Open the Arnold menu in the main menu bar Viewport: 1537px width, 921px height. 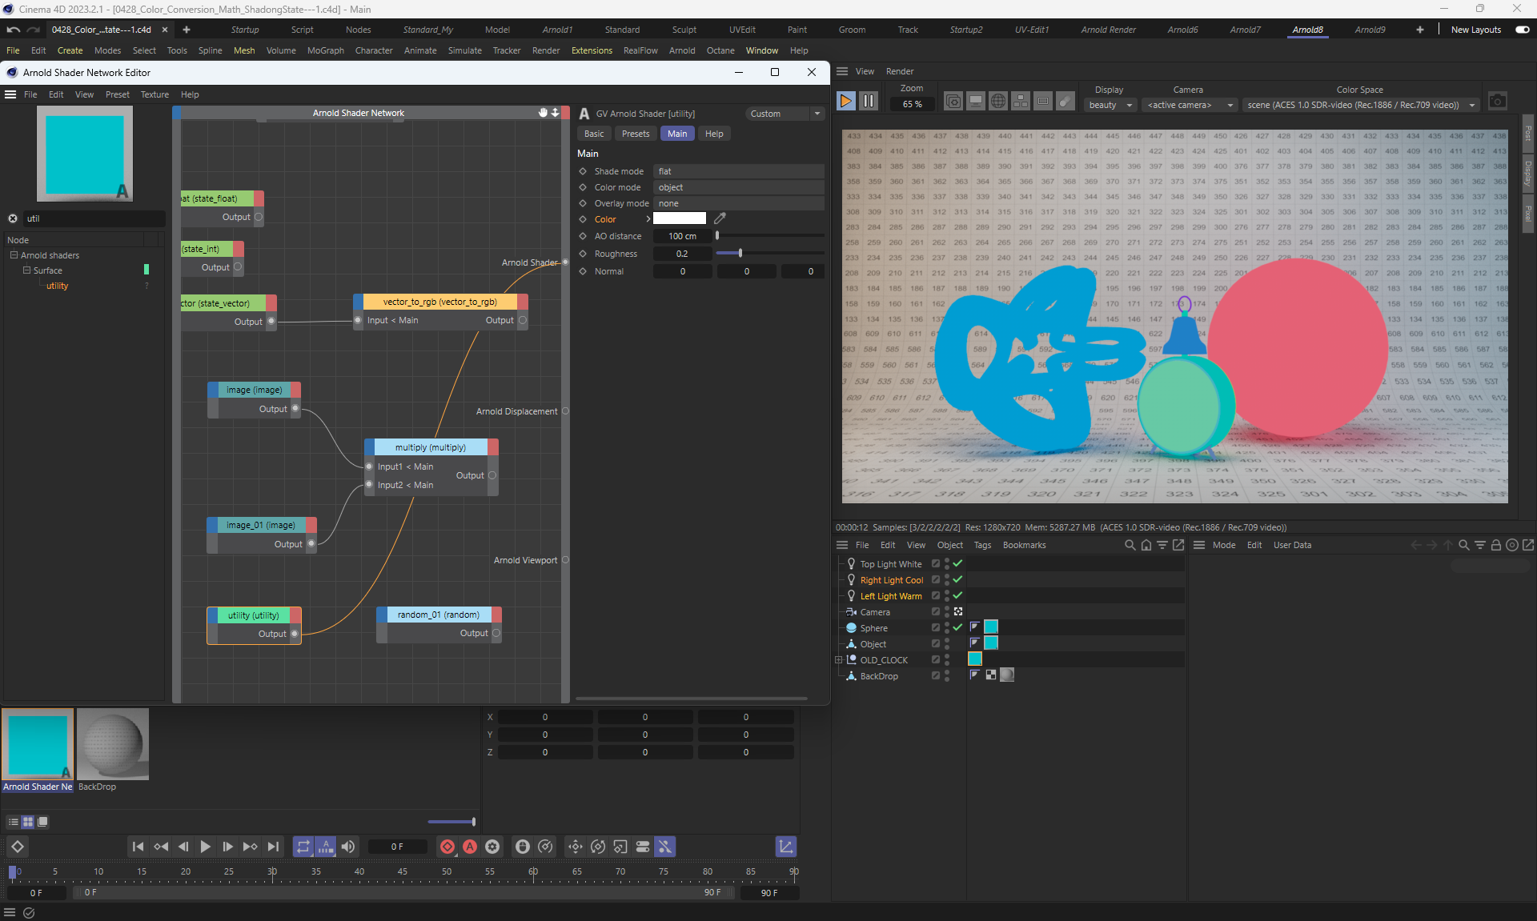[x=682, y=50]
